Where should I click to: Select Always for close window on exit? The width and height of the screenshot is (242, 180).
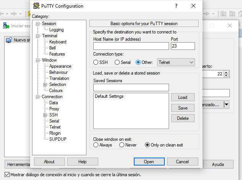[x=96, y=145]
